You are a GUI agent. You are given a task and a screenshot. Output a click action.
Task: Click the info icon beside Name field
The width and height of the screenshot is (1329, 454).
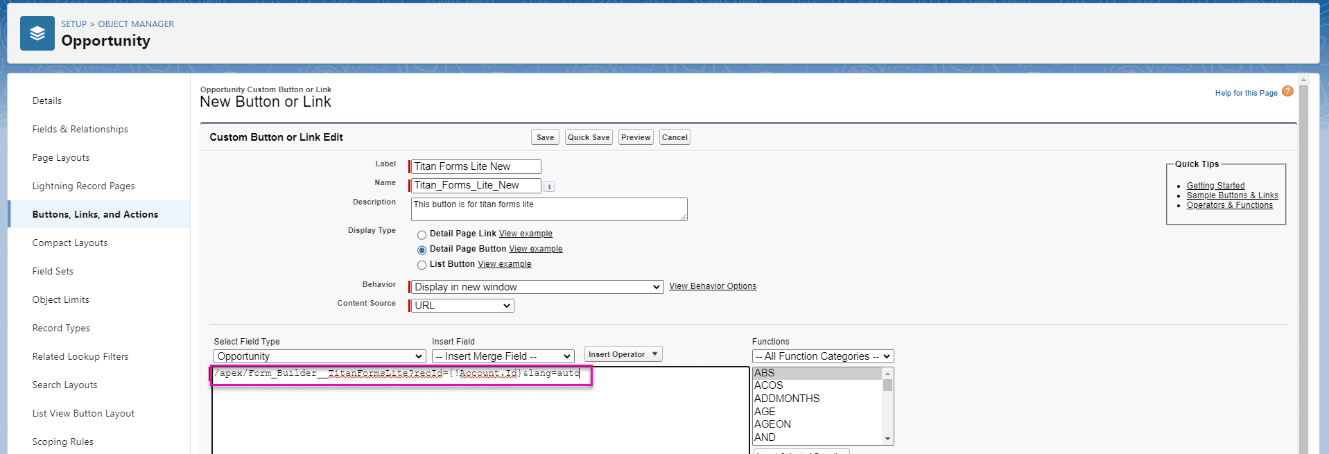[549, 186]
